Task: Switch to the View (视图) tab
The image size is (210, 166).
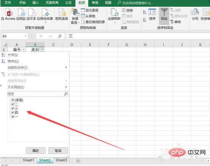Action: point(108,3)
